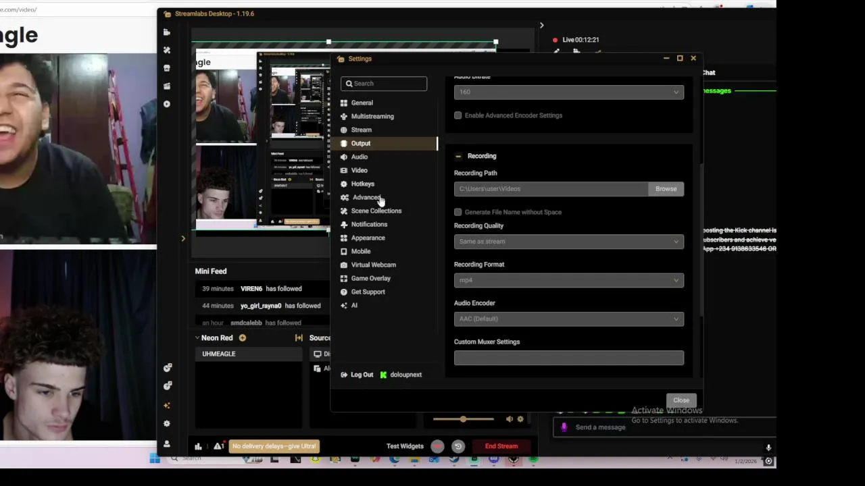Open Themes icon in Streamlabs left sidebar
Image resolution: width=865 pixels, height=486 pixels.
pyautogui.click(x=167, y=50)
